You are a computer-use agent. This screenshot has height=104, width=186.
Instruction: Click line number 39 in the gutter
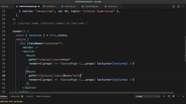tap(3, 76)
